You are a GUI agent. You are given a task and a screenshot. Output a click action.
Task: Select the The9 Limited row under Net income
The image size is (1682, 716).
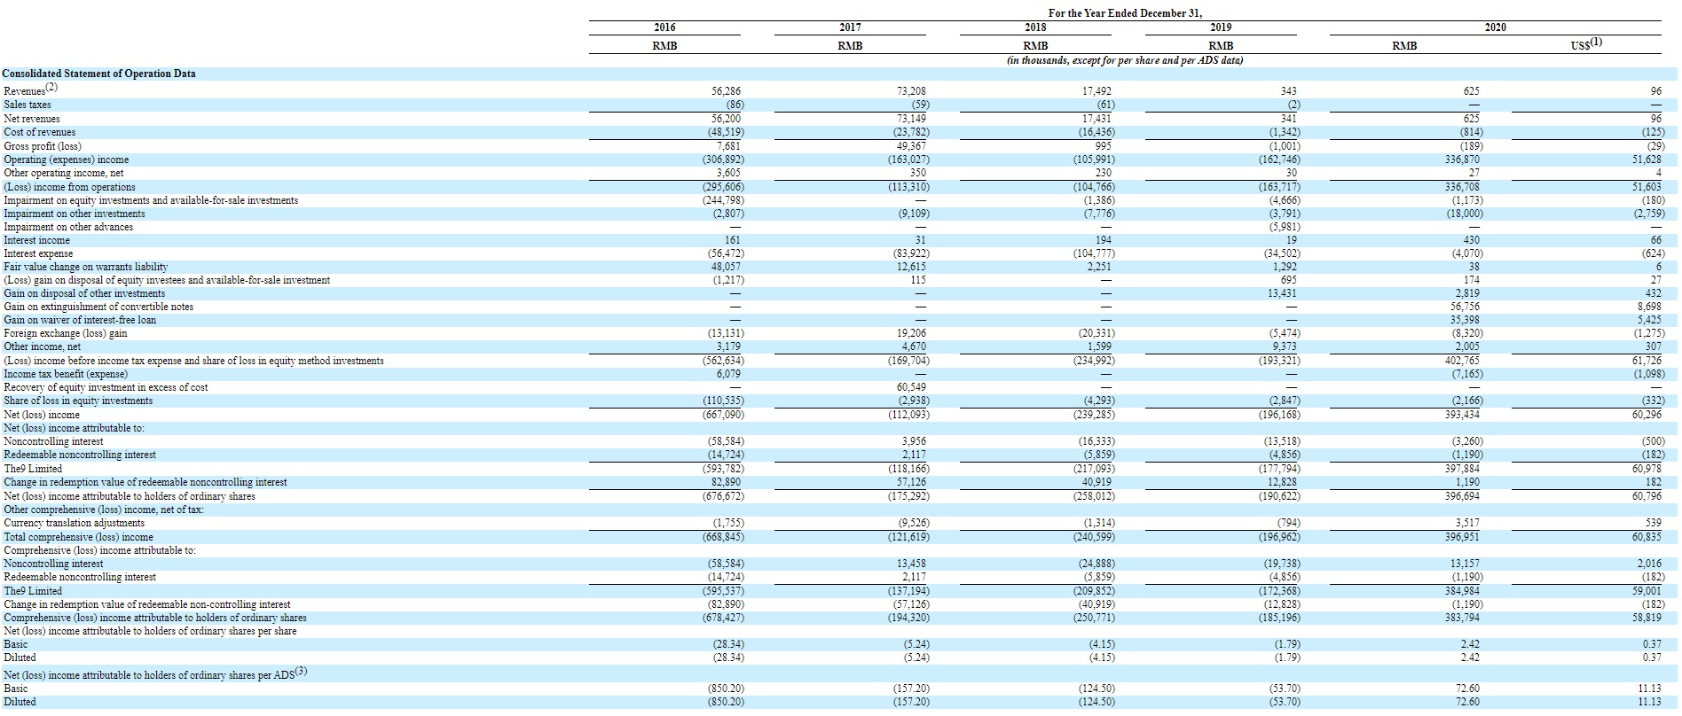coord(841,469)
